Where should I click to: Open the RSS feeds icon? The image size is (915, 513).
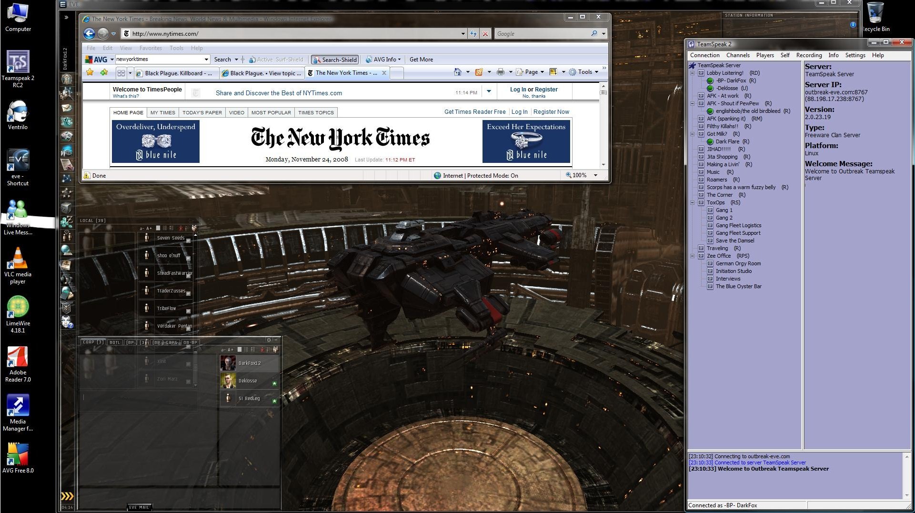pyautogui.click(x=479, y=72)
